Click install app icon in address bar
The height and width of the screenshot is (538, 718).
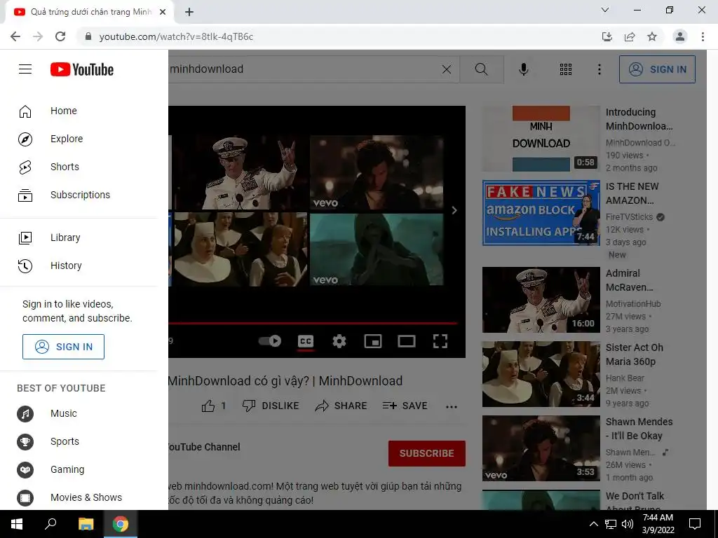[x=607, y=36]
